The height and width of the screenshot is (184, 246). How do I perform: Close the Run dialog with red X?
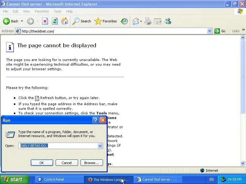(103, 120)
